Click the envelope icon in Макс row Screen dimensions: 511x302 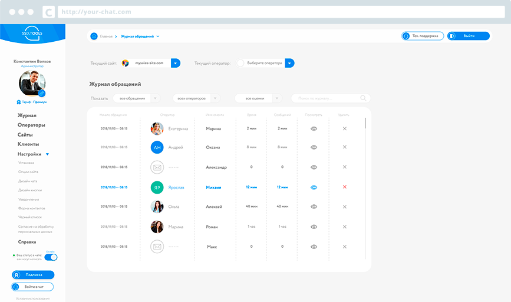(157, 247)
